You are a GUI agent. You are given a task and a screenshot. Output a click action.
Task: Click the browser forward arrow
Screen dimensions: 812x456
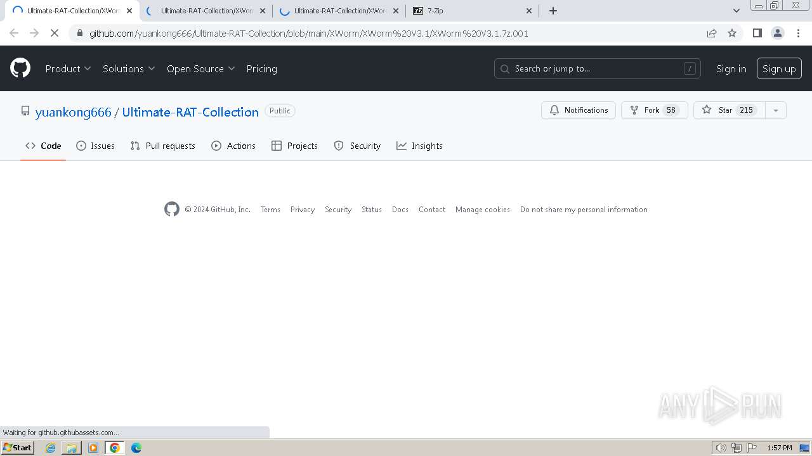(34, 33)
